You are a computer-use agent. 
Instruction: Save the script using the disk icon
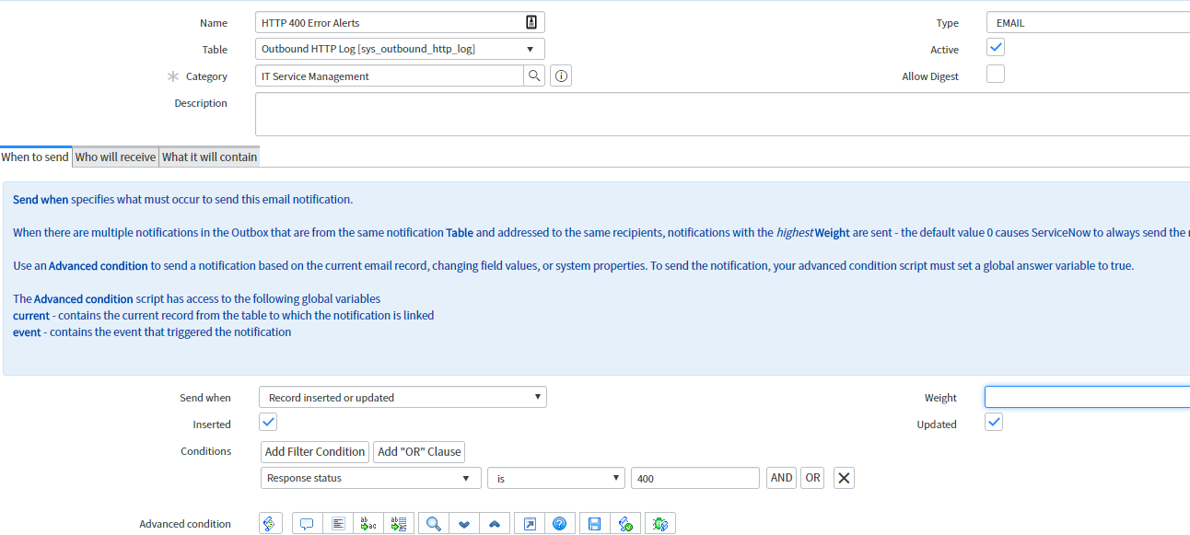(593, 523)
